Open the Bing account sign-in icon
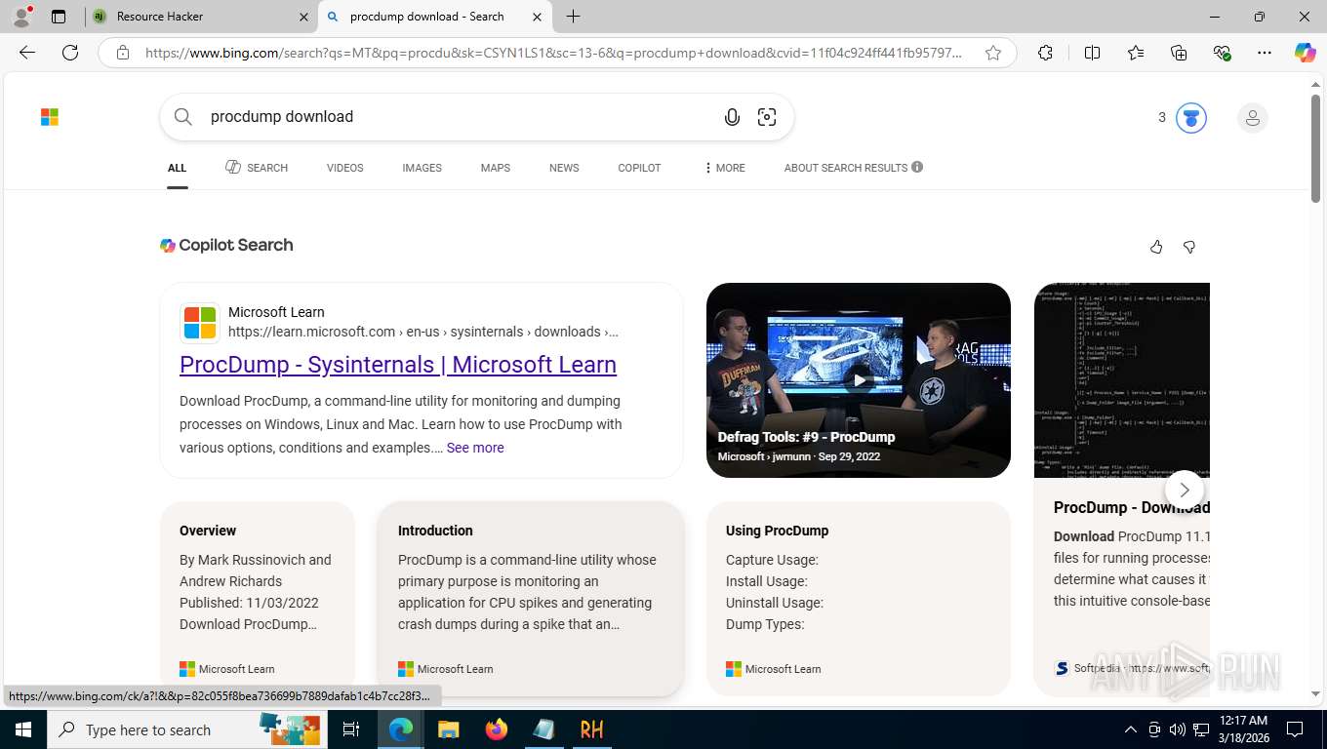The height and width of the screenshot is (749, 1327). pyautogui.click(x=1253, y=118)
